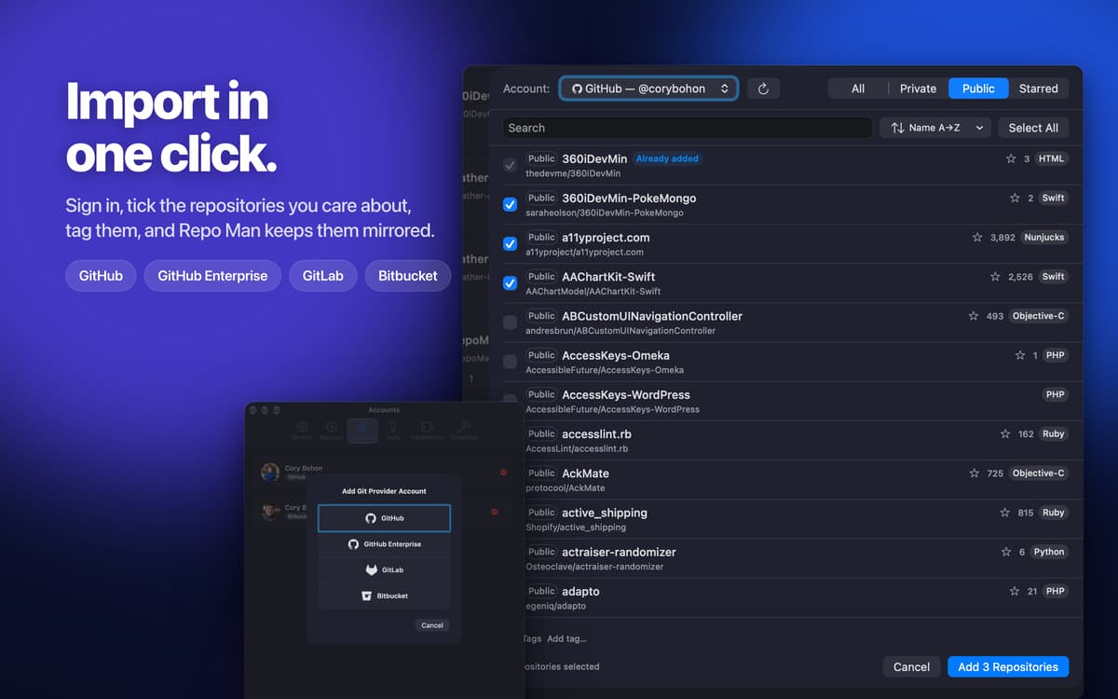Click the refresh icon beside account selector
The width and height of the screenshot is (1118, 699).
763,89
